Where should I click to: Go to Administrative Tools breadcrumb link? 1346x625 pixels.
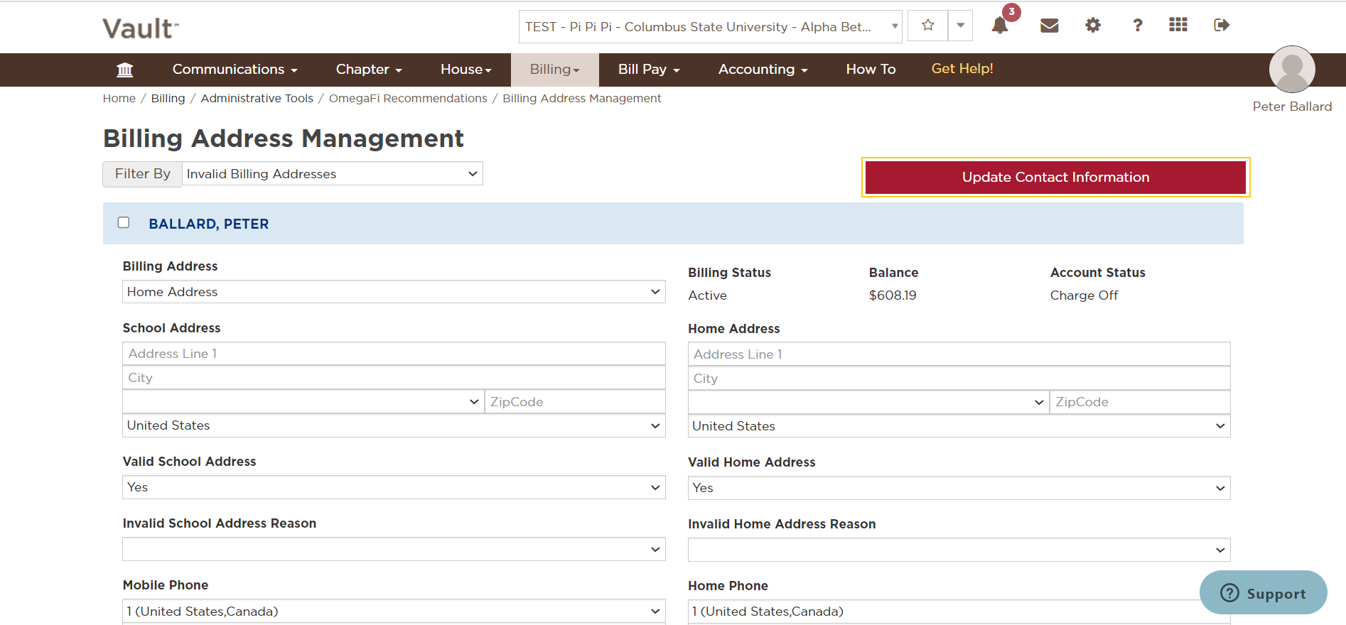257,98
